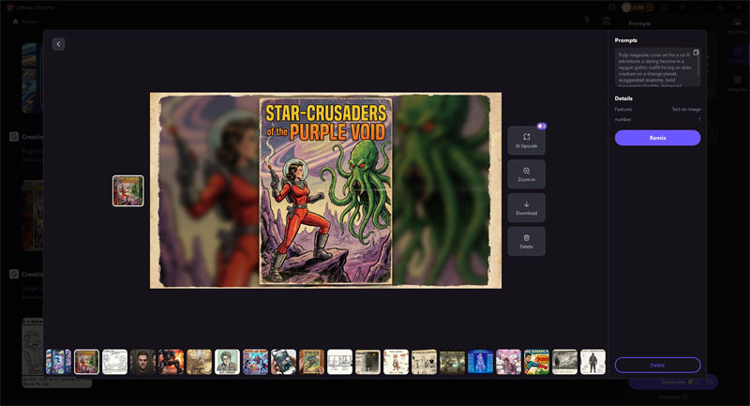750x406 pixels.
Task: Select the small Star-Crusaders thumbnail beside the preview
Action: tap(128, 190)
